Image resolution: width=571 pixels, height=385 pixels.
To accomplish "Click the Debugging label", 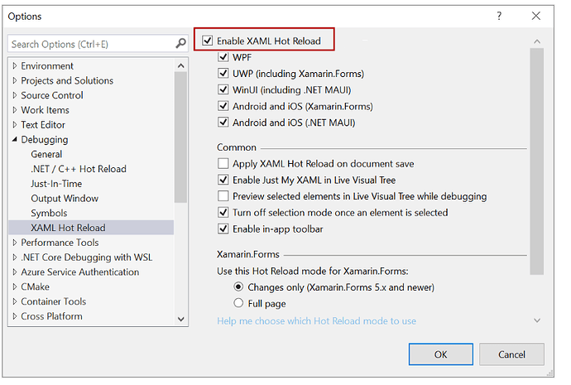I will [x=45, y=139].
